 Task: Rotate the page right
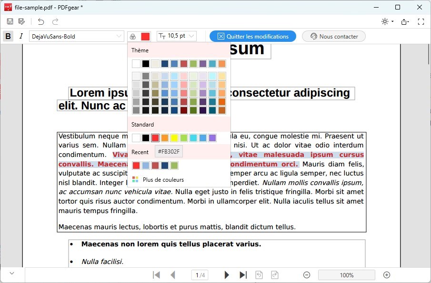click(x=275, y=274)
